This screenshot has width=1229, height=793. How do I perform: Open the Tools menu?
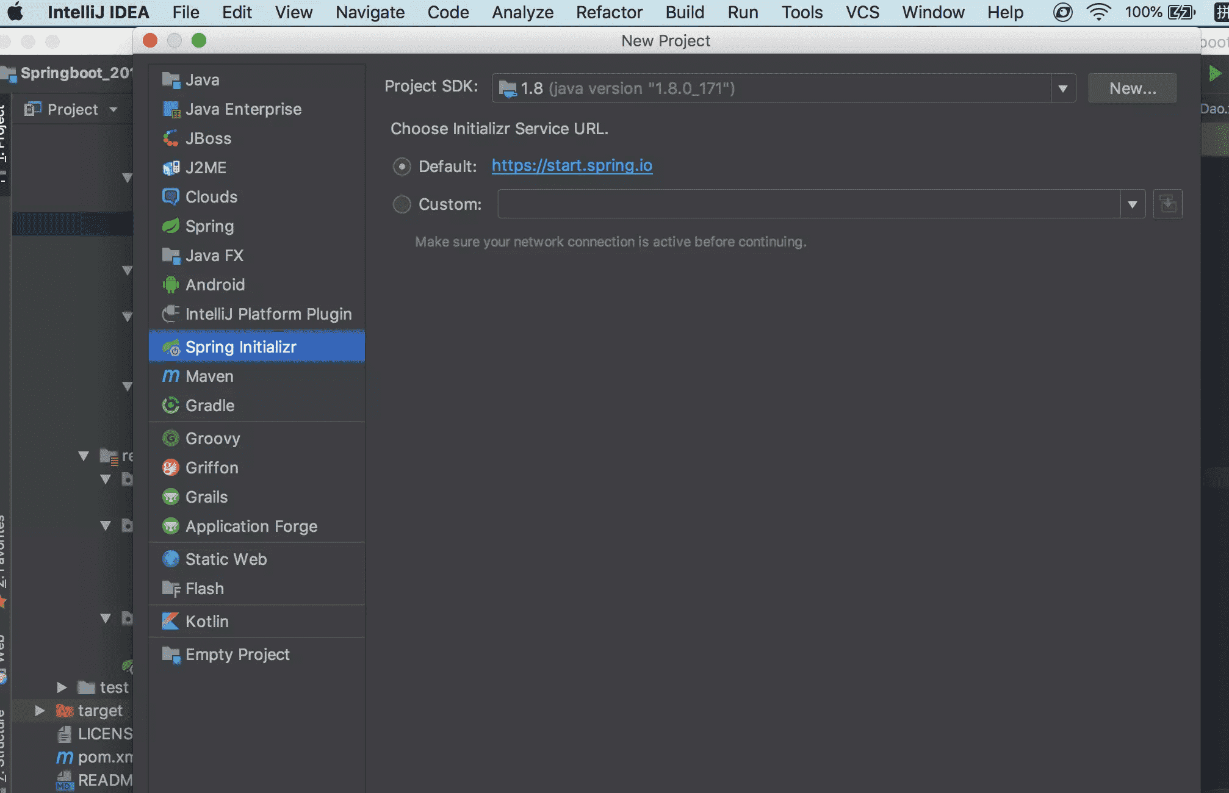click(802, 12)
